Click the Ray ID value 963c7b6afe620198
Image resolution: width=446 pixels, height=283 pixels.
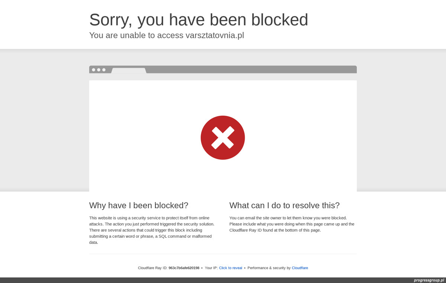[184, 268]
